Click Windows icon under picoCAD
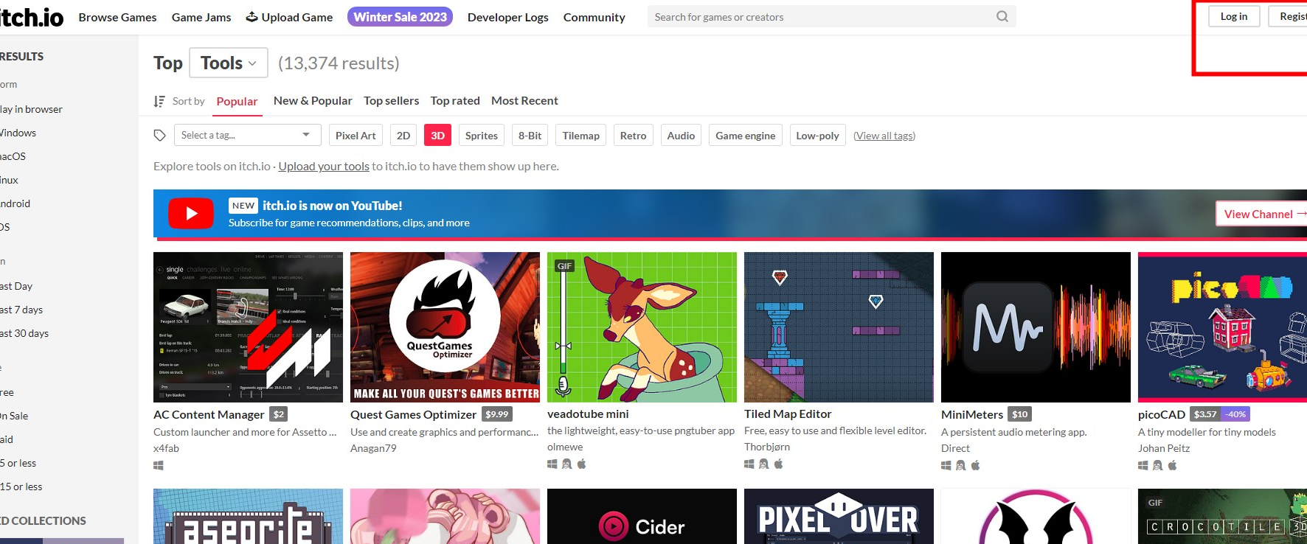 1143,465
